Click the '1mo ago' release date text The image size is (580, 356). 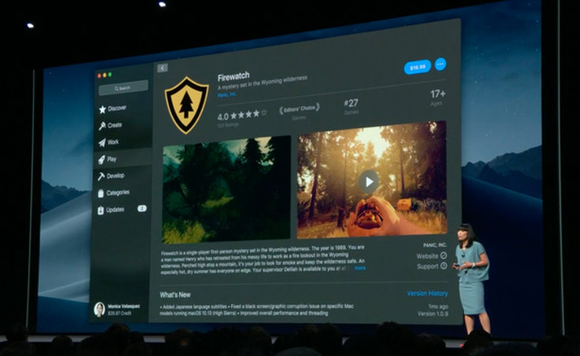pyautogui.click(x=438, y=306)
